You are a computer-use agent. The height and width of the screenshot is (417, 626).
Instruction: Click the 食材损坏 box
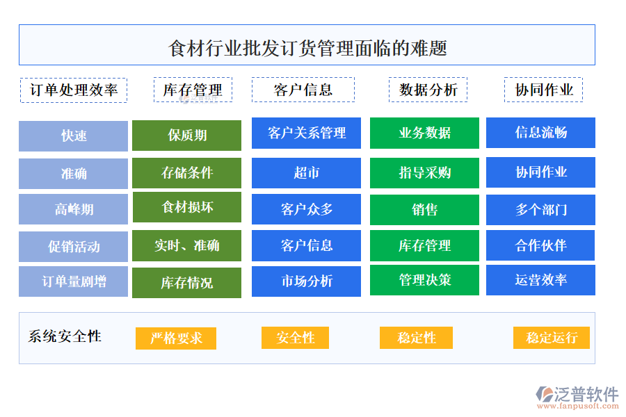[x=187, y=207]
